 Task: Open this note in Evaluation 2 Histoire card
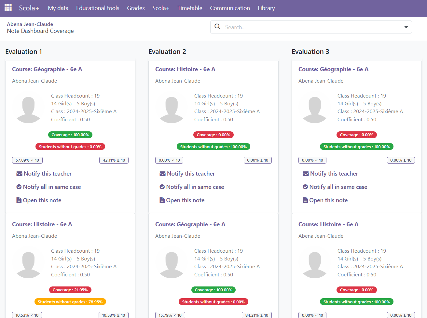pyautogui.click(x=182, y=200)
